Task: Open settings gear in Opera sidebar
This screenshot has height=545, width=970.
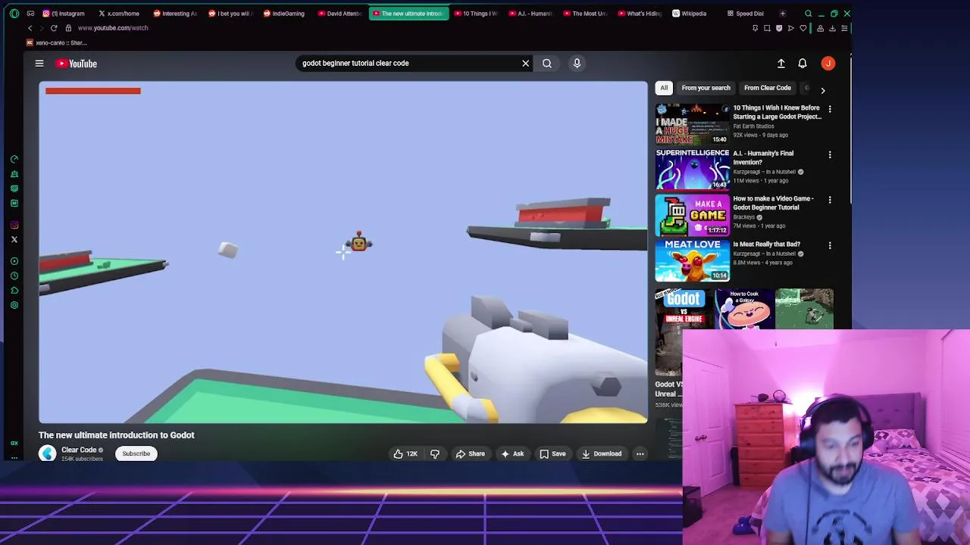Action: click(x=14, y=305)
